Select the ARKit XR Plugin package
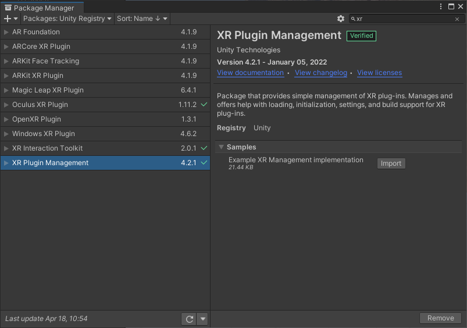 [105, 76]
